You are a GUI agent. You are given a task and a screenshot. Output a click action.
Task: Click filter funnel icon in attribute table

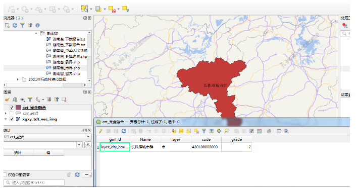[204, 131]
